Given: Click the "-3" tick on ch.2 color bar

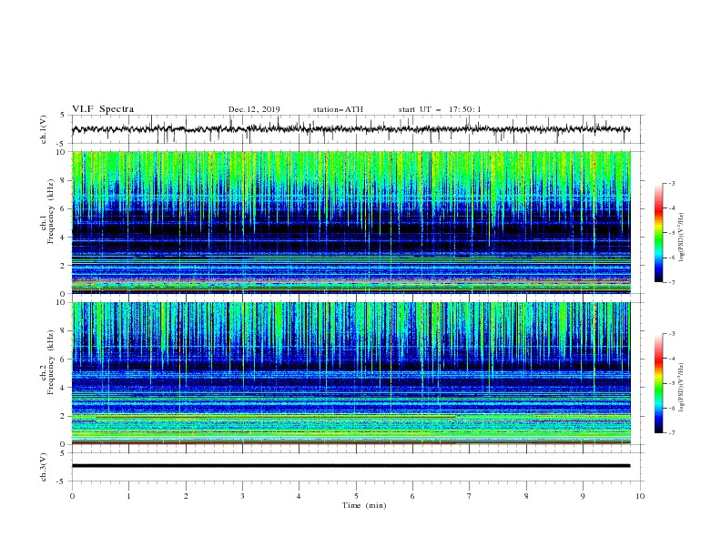Looking at the screenshot, I should click(671, 334).
